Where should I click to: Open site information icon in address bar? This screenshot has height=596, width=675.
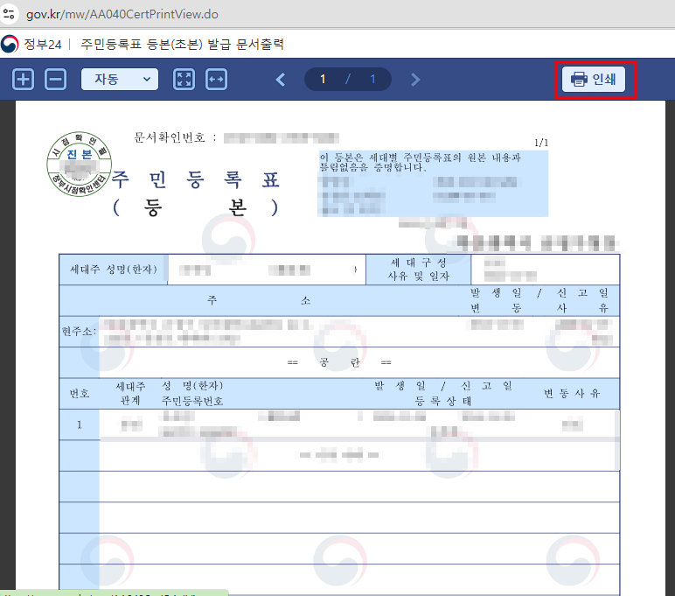click(x=9, y=14)
